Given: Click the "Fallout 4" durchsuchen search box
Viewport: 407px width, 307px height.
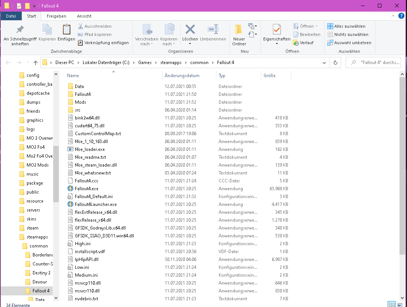Looking at the screenshot, I should (x=373, y=63).
